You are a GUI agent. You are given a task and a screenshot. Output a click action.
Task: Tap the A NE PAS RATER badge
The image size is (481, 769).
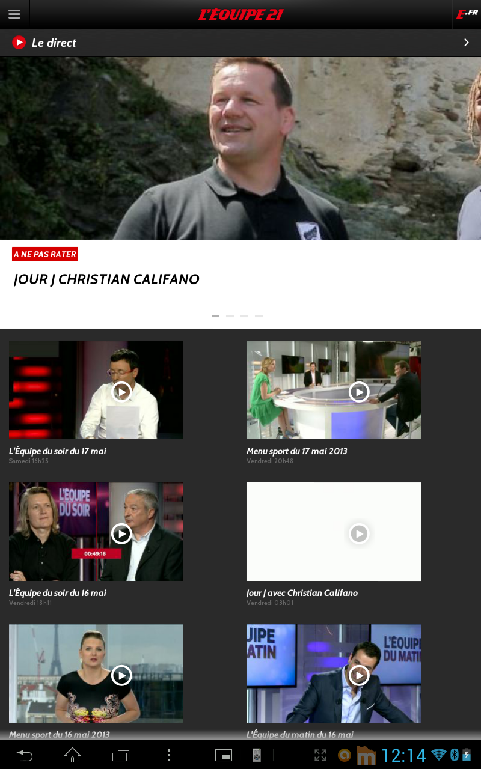pos(45,254)
